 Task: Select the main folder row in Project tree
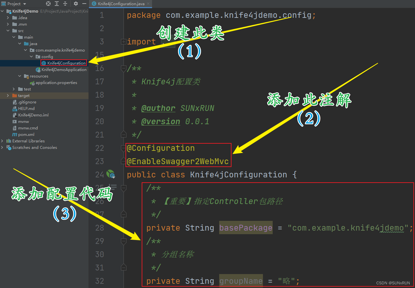[x=44, y=37]
